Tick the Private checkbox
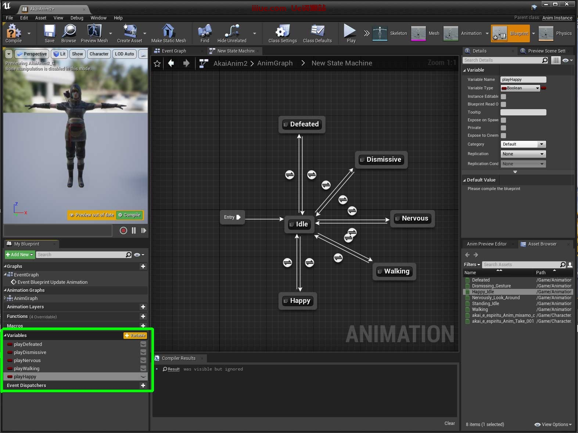The image size is (578, 433). pos(503,128)
